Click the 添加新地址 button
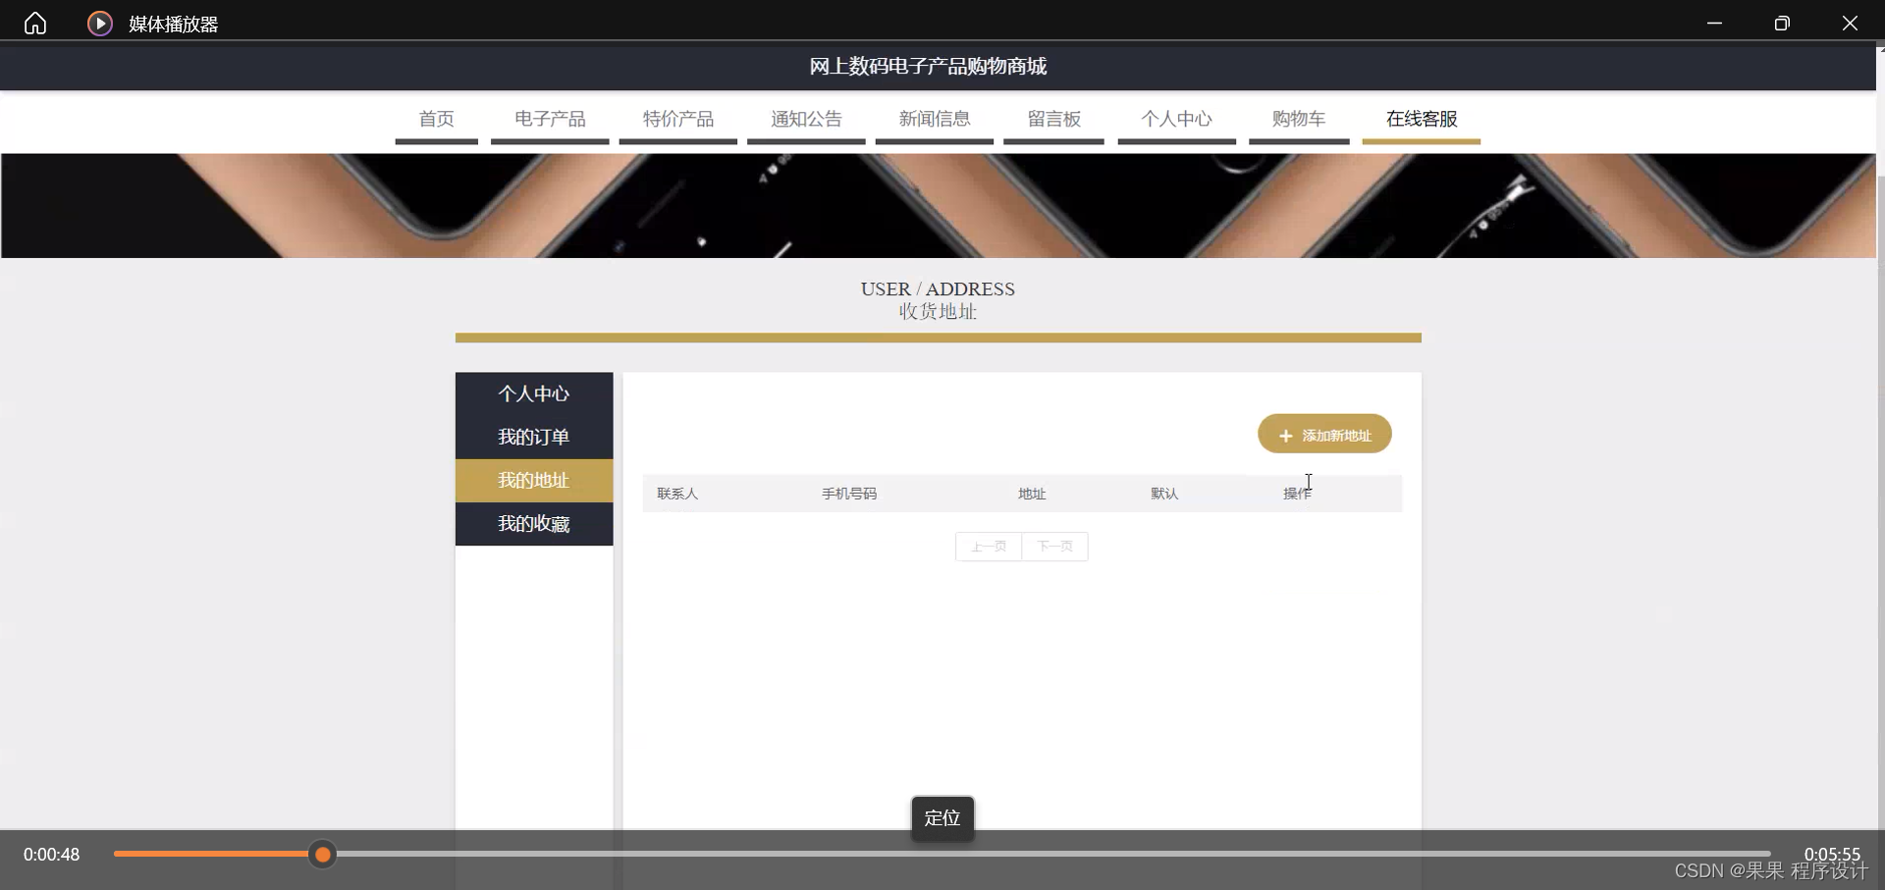This screenshot has height=890, width=1885. 1324,434
